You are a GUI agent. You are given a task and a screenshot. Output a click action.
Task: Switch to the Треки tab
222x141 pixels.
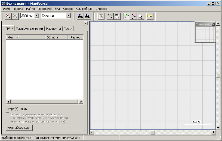tap(68, 29)
